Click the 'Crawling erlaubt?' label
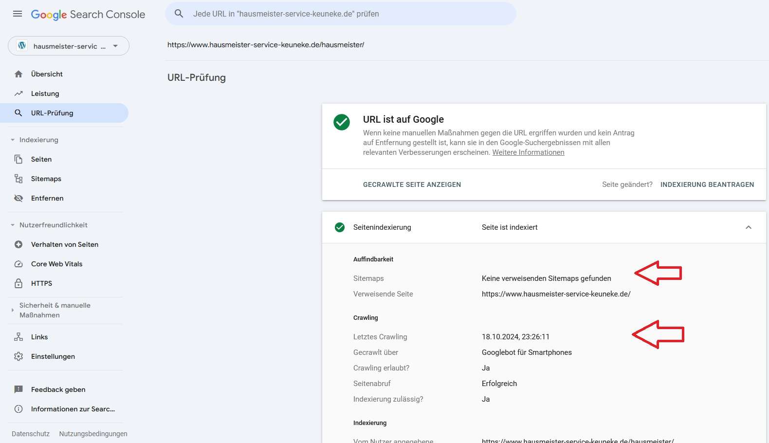This screenshot has height=443, width=769. click(x=381, y=368)
